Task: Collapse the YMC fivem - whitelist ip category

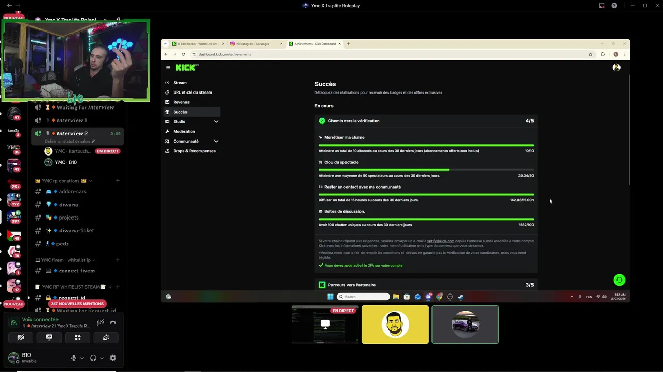Action: click(65, 260)
